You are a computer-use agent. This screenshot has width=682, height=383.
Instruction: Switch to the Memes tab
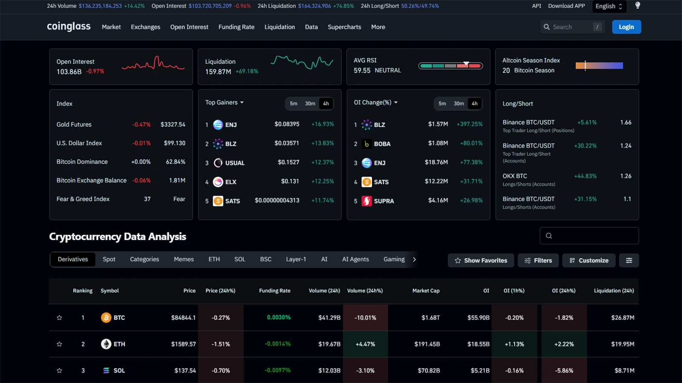click(x=184, y=259)
